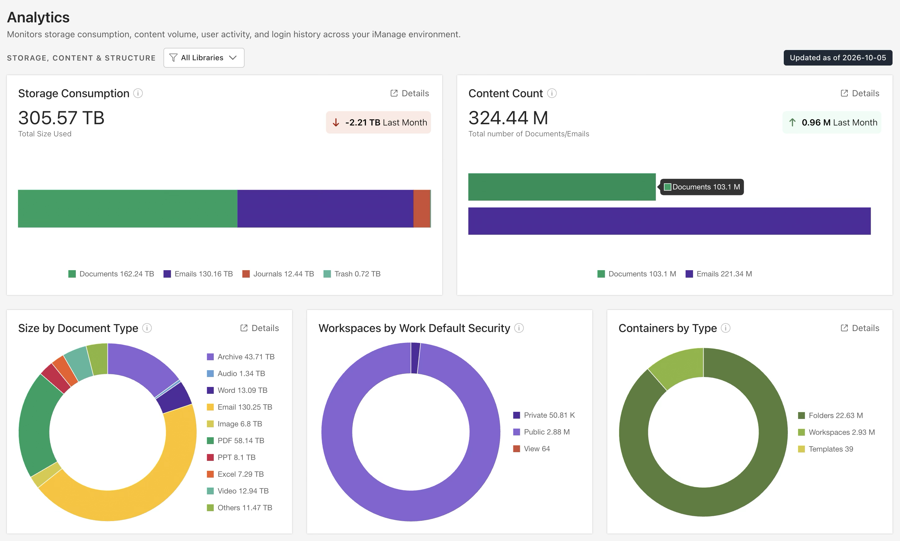
Task: Click the info icon beside Content Count
Action: click(x=552, y=93)
